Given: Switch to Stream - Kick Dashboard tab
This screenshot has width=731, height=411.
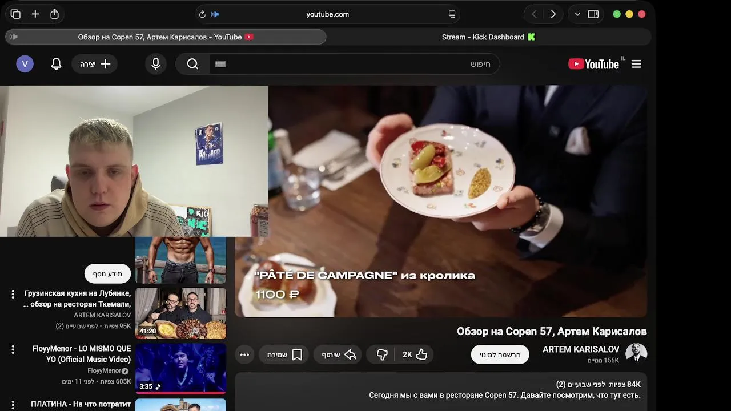Looking at the screenshot, I should tap(489, 37).
